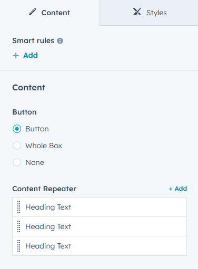Click the None option label
Screen dimensions: 198x269
(x=35, y=162)
